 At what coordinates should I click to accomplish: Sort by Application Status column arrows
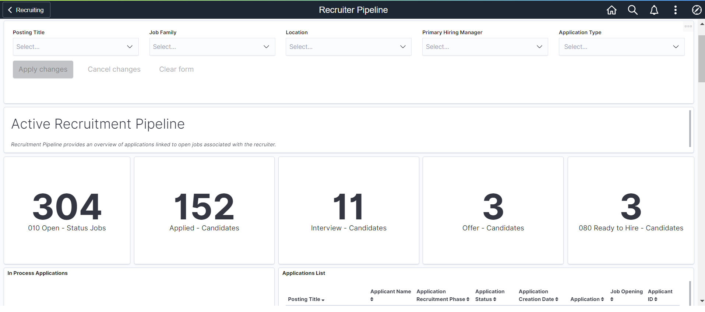click(495, 299)
